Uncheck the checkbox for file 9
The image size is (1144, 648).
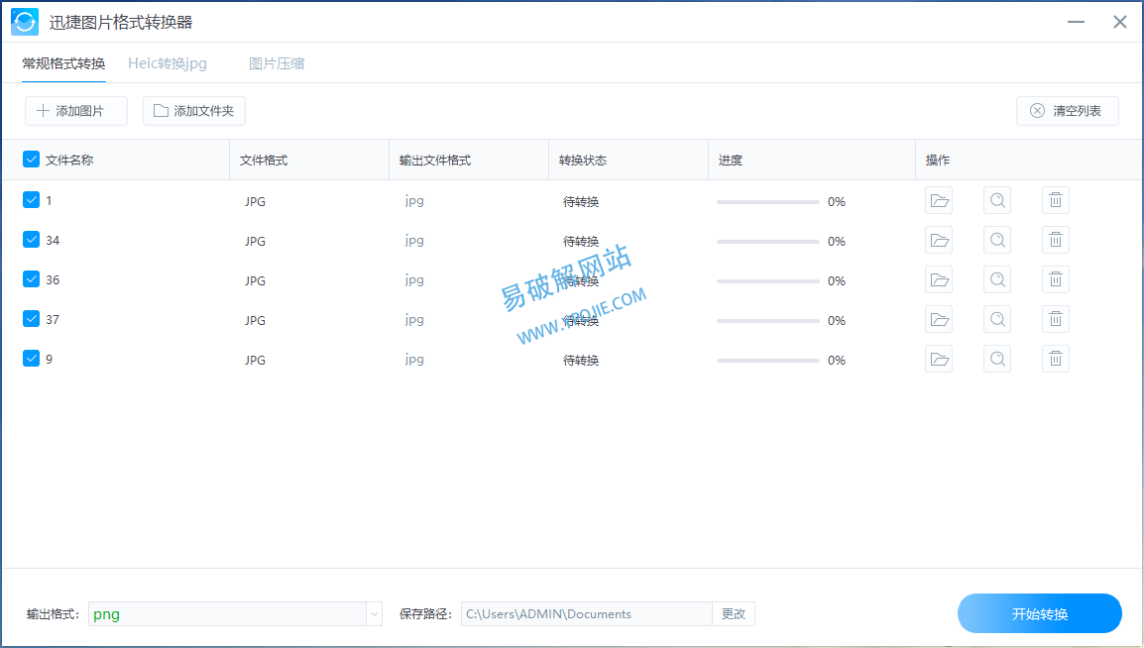pyautogui.click(x=31, y=358)
